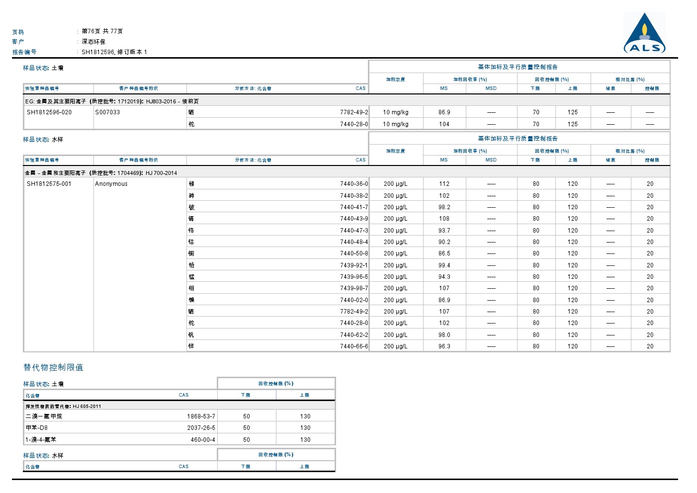Click the Anonymous client sample cell
Screen dimensions: 697x493
coord(111,184)
